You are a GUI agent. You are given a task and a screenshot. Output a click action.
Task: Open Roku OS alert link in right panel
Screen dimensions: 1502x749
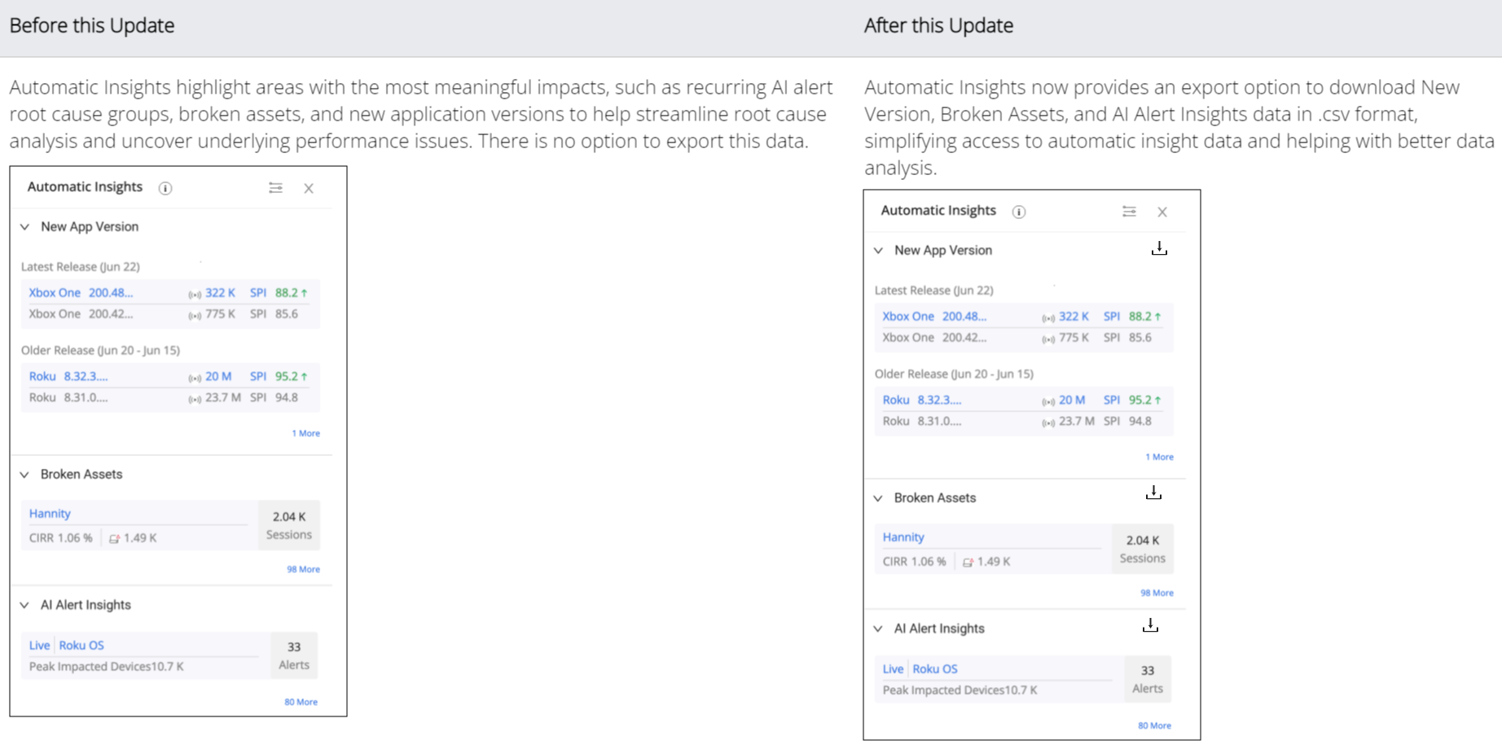(x=934, y=668)
